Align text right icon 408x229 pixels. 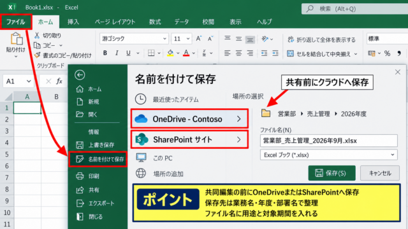(x=250, y=53)
